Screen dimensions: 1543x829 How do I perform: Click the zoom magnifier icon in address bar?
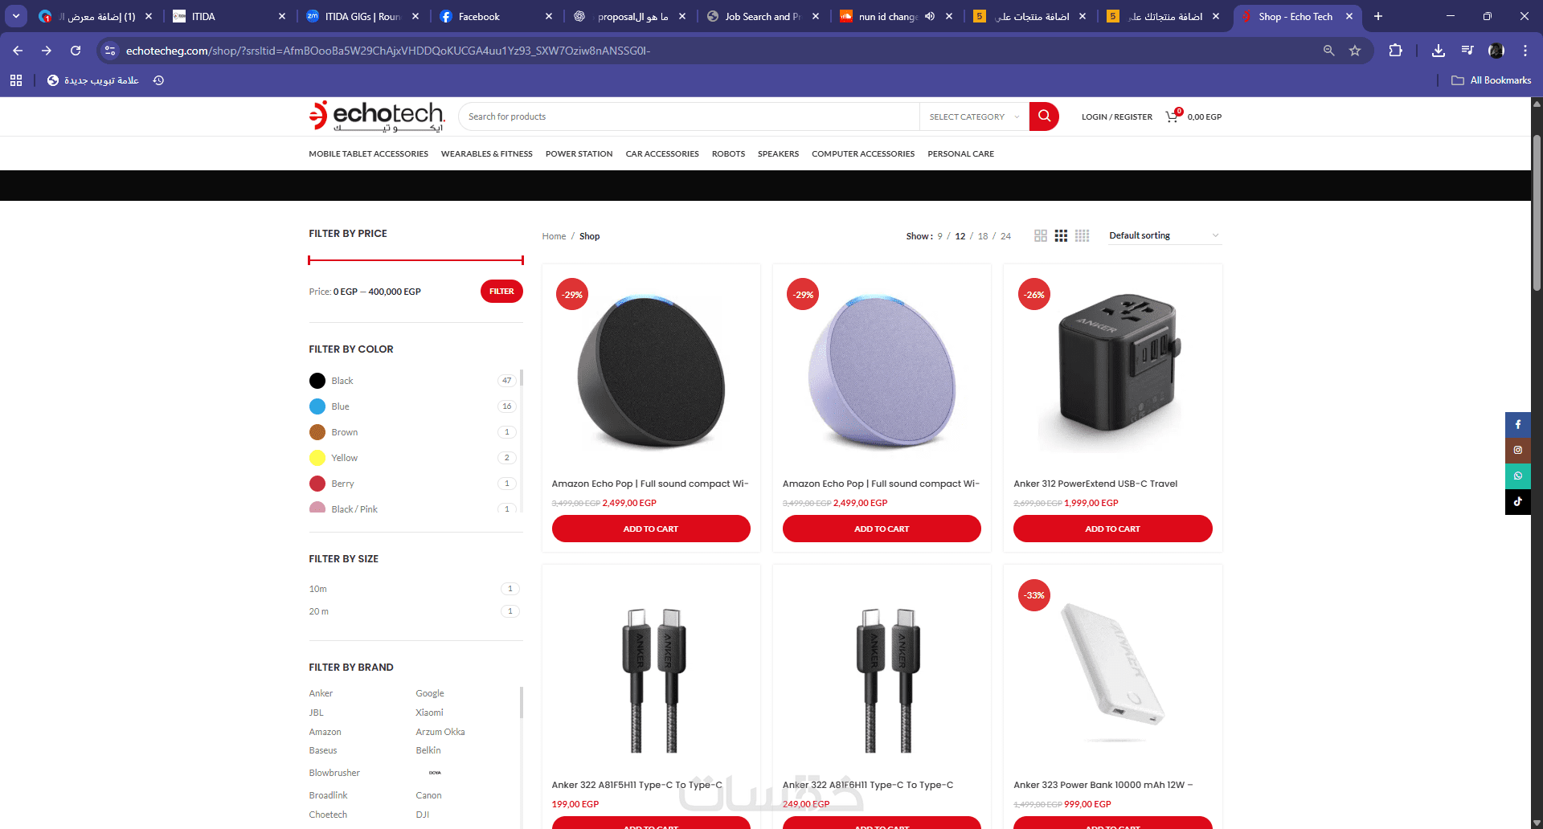(1329, 51)
